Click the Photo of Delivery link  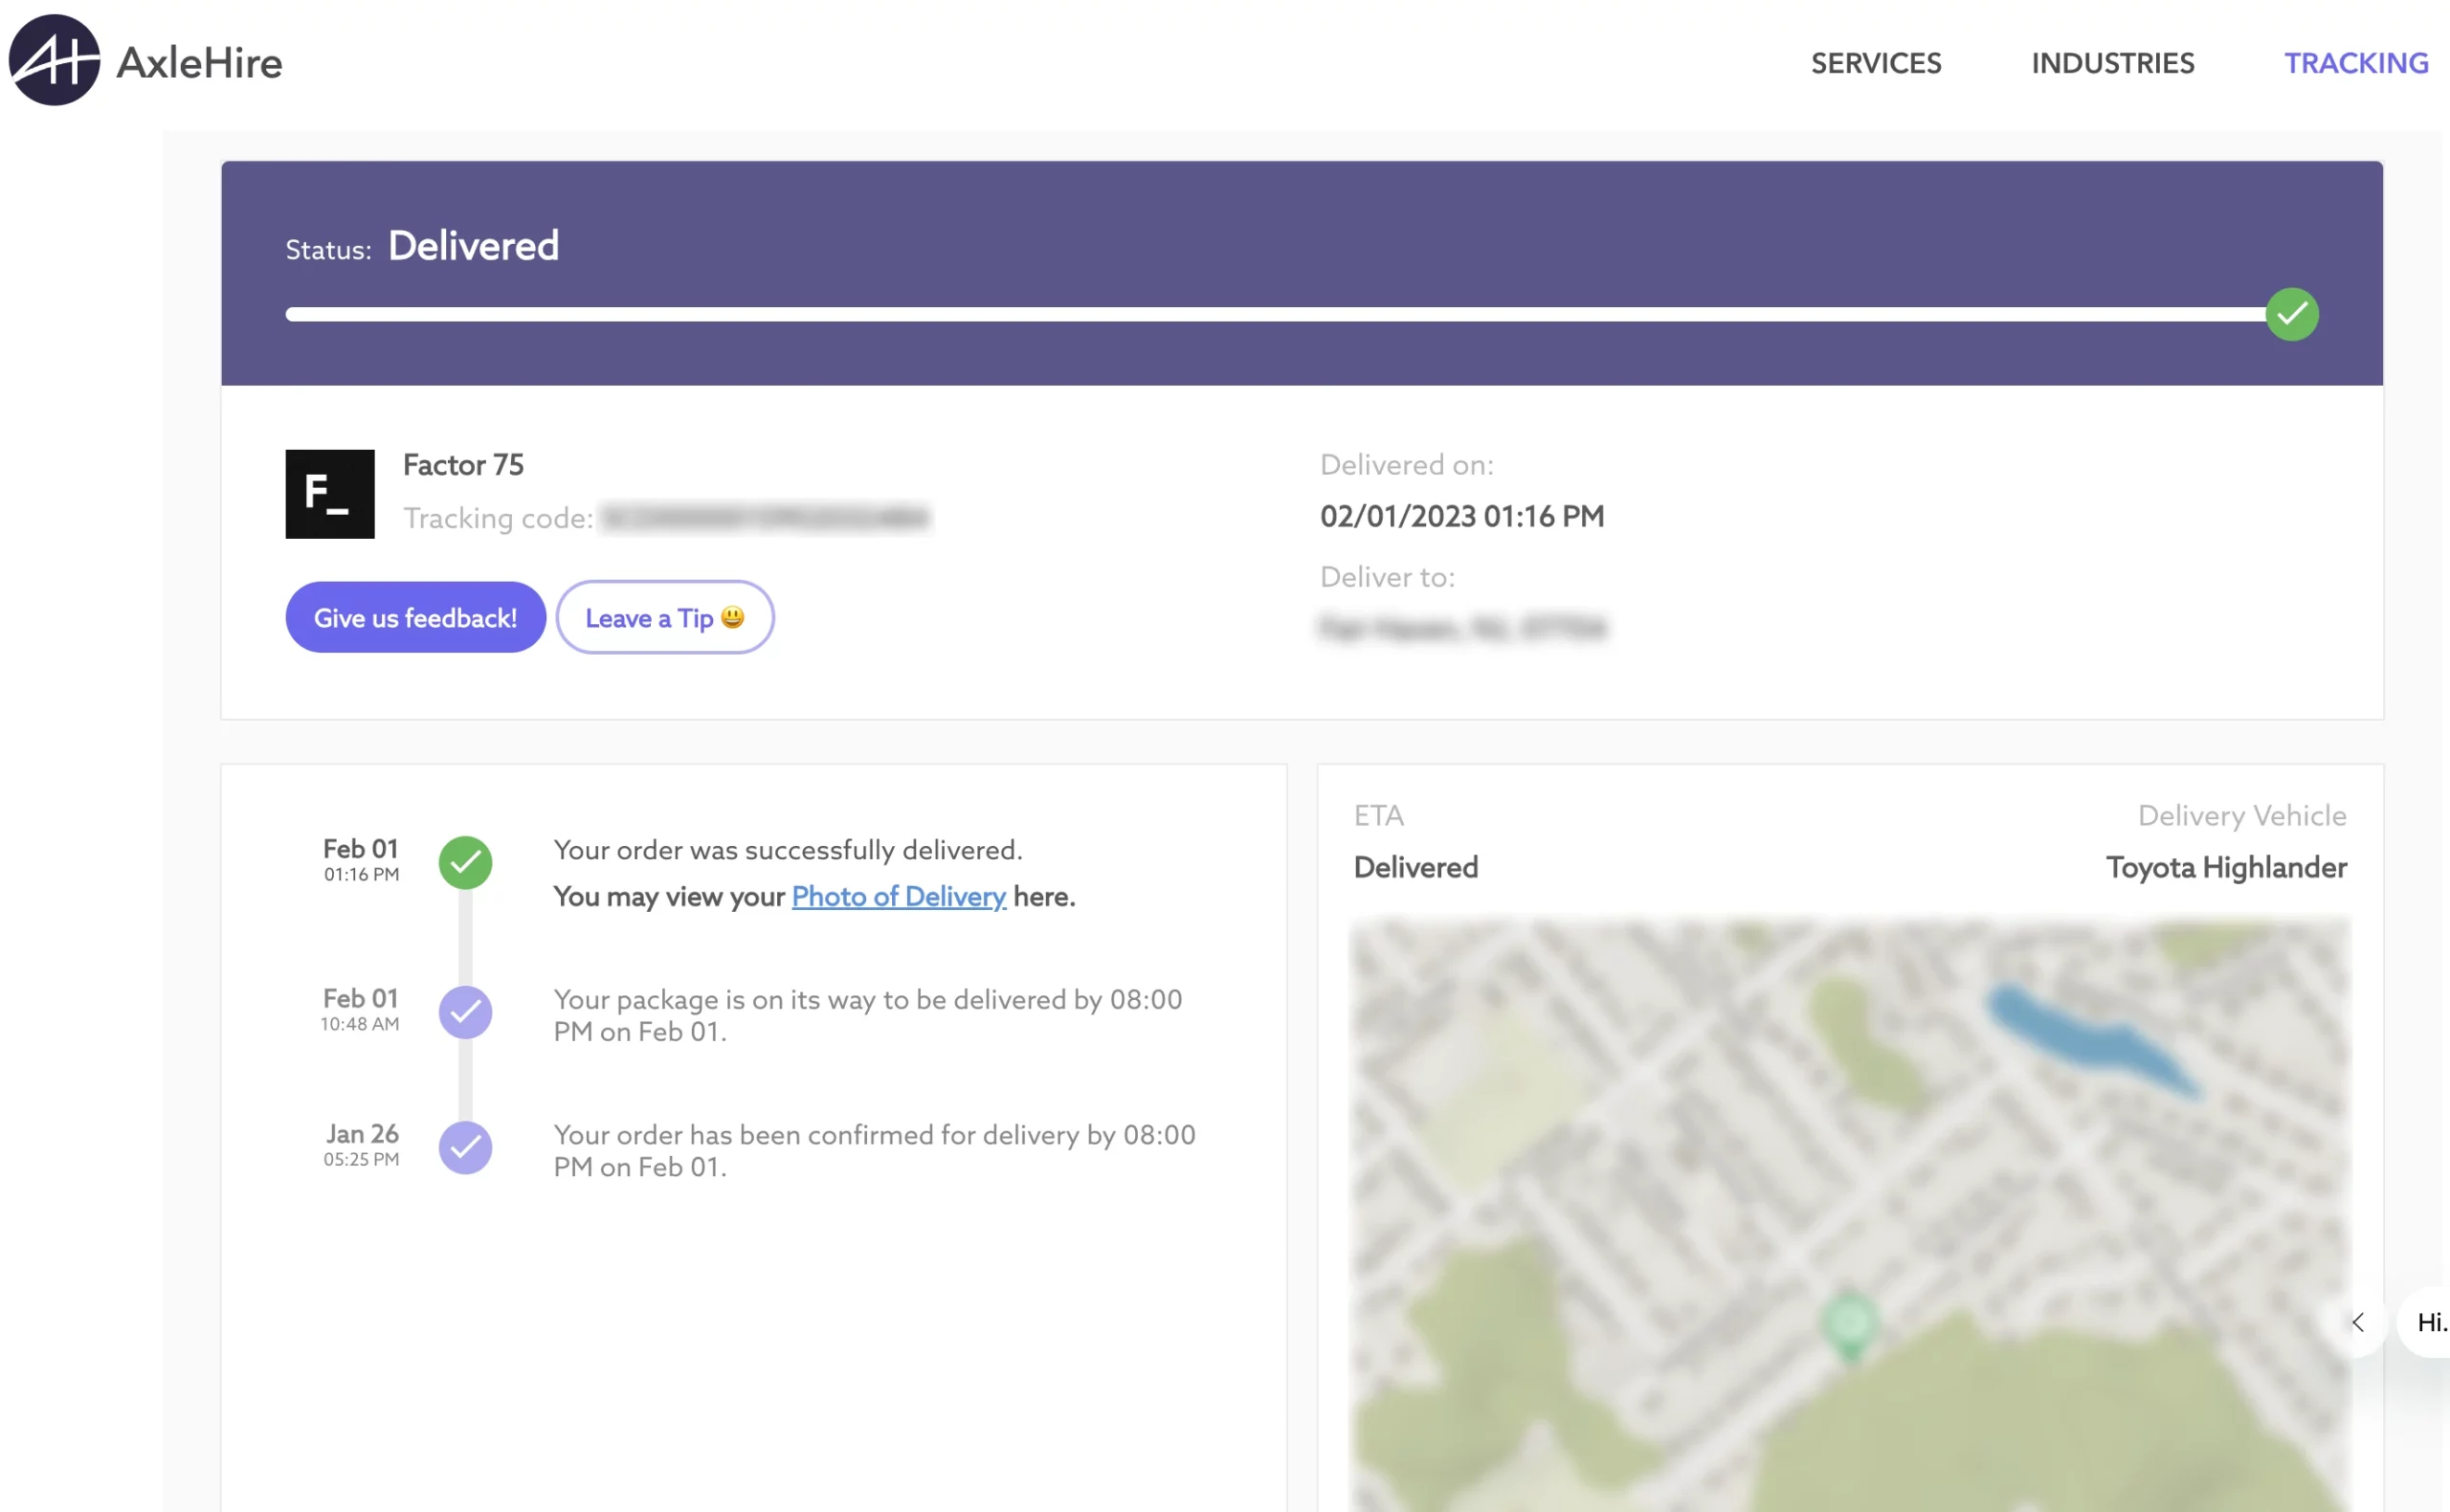point(898,896)
